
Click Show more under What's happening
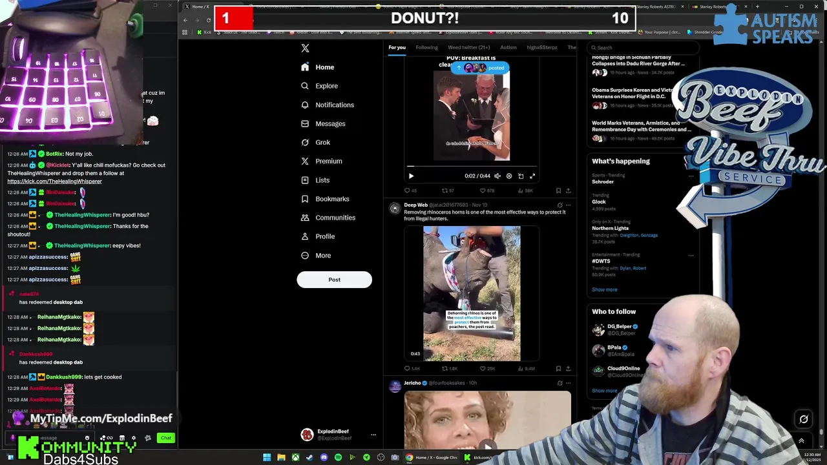point(605,290)
